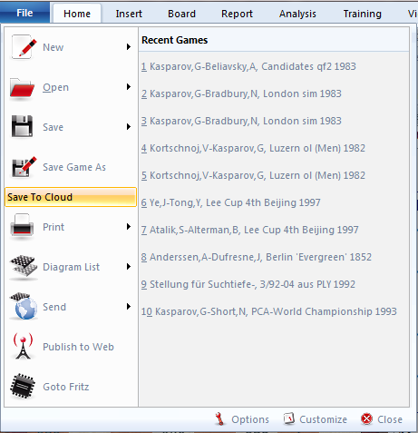Image resolution: width=418 pixels, height=433 pixels.
Task: Choose Publish to Web label
Action: pyautogui.click(x=78, y=347)
